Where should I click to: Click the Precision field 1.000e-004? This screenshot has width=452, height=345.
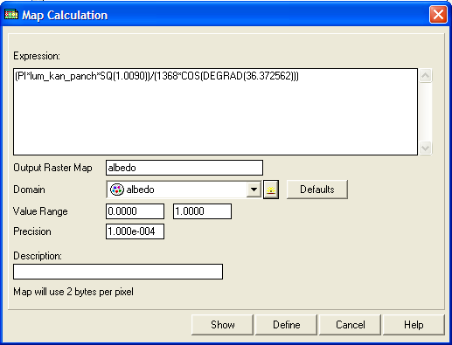[x=135, y=231]
